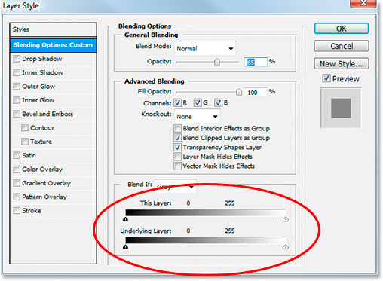The height and width of the screenshot is (281, 383).
Task: Click the Opacity slider handle in General Blending
Action: click(x=216, y=62)
